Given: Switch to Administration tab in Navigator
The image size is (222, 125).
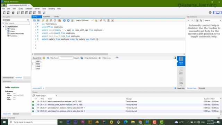Looking at the screenshot, I should [x=8, y=78].
